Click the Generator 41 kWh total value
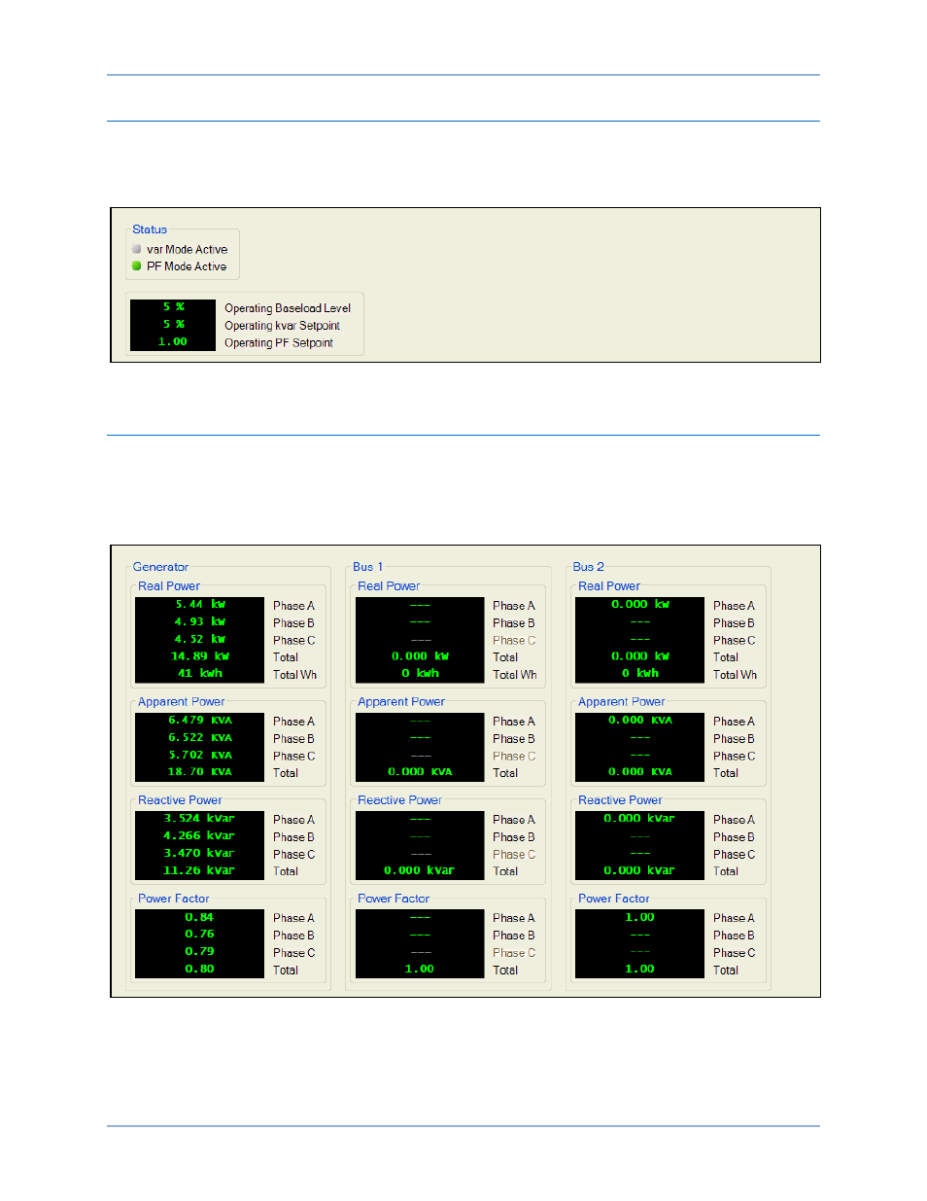927x1201 pixels. click(200, 674)
